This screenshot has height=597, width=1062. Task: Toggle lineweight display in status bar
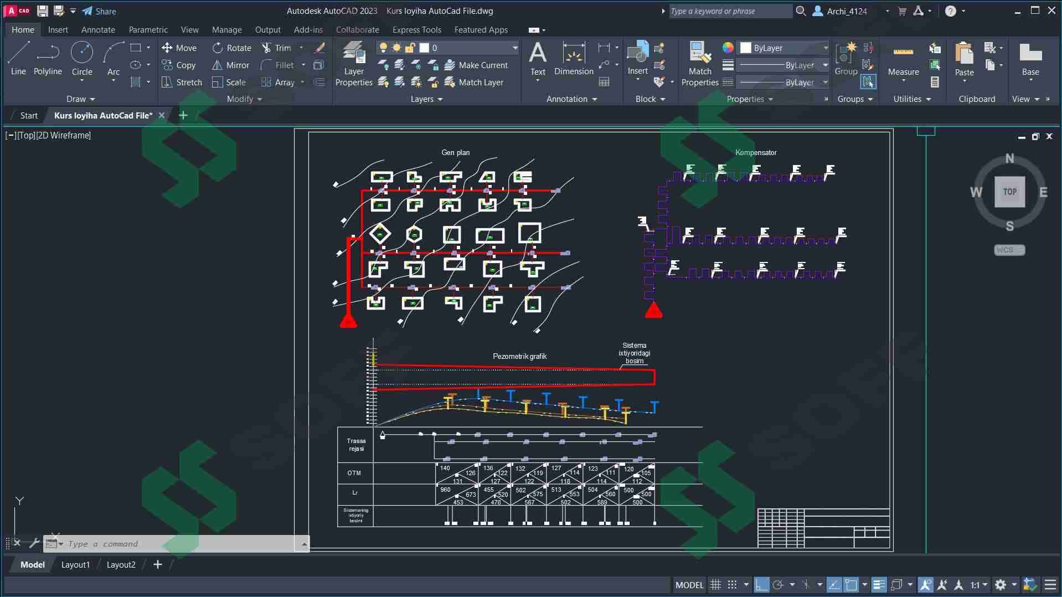(879, 585)
